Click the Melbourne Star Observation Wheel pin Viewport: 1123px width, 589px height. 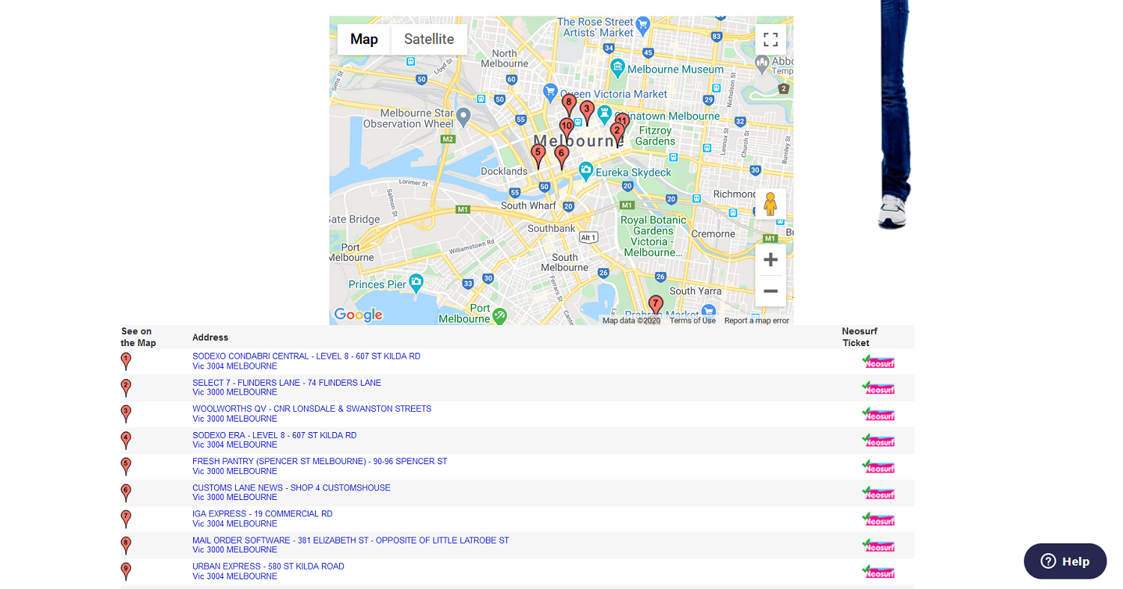pos(463,117)
